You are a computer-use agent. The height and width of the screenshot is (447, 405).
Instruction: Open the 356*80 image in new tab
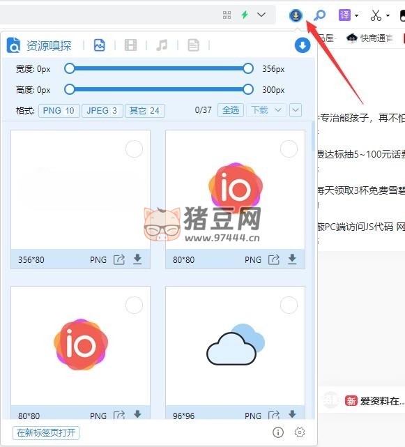click(x=119, y=259)
